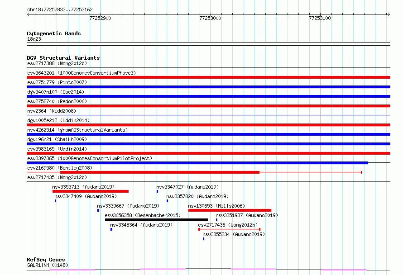Click the DGV Structural Variants track title
The height and width of the screenshot is (275, 403).
point(63,58)
